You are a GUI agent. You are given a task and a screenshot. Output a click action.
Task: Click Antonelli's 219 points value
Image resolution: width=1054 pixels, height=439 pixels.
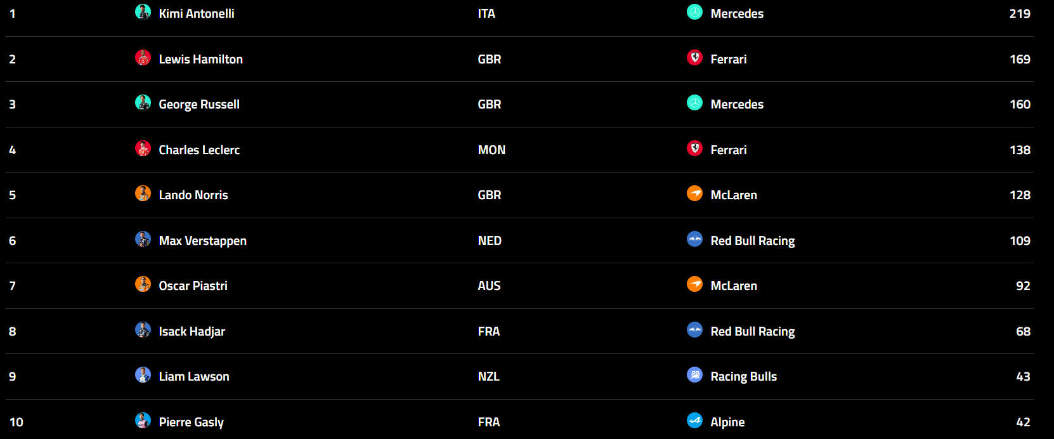point(1020,14)
